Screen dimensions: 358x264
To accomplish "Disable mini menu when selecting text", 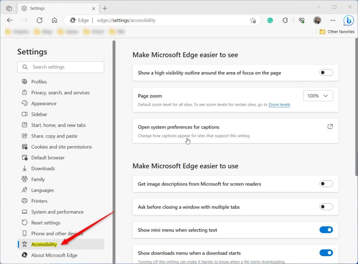I will [x=326, y=230].
